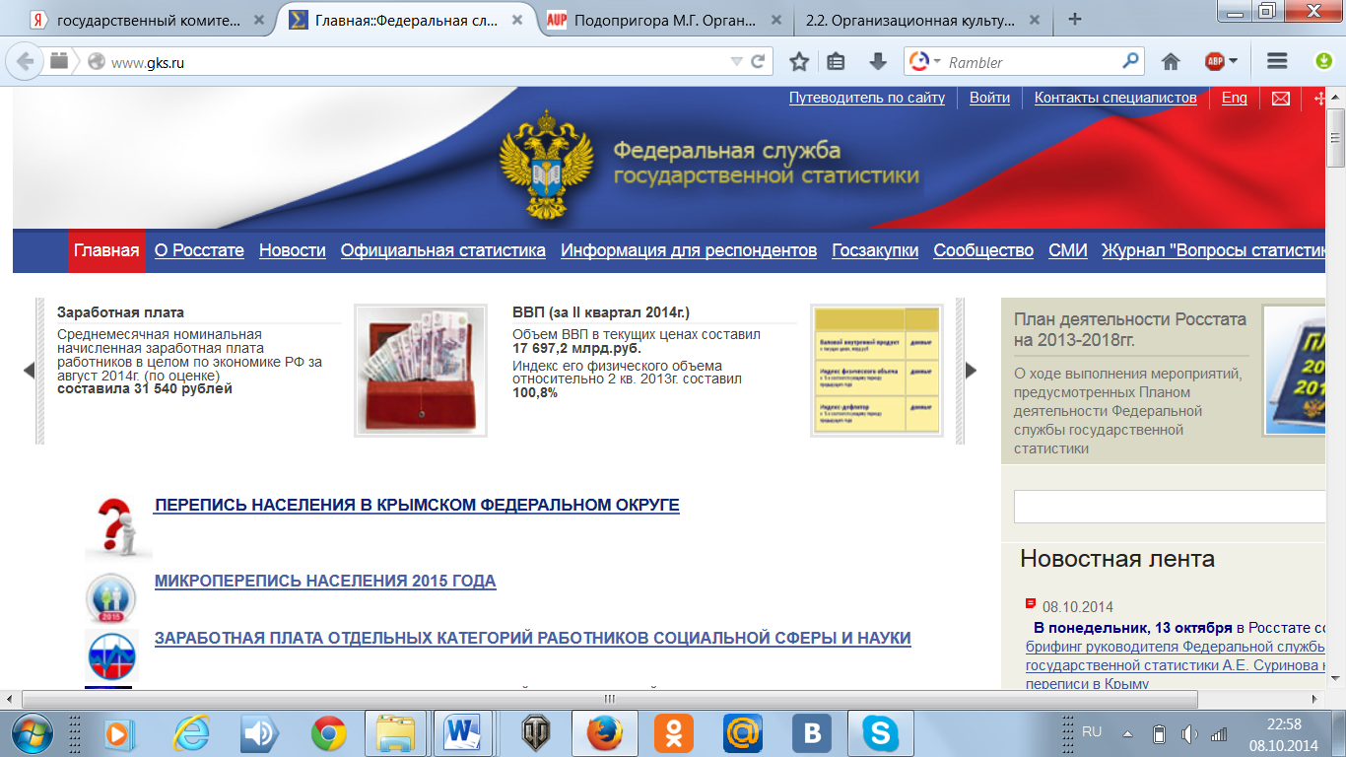Open the Новости menu item
The height and width of the screenshot is (757, 1346).
[293, 250]
